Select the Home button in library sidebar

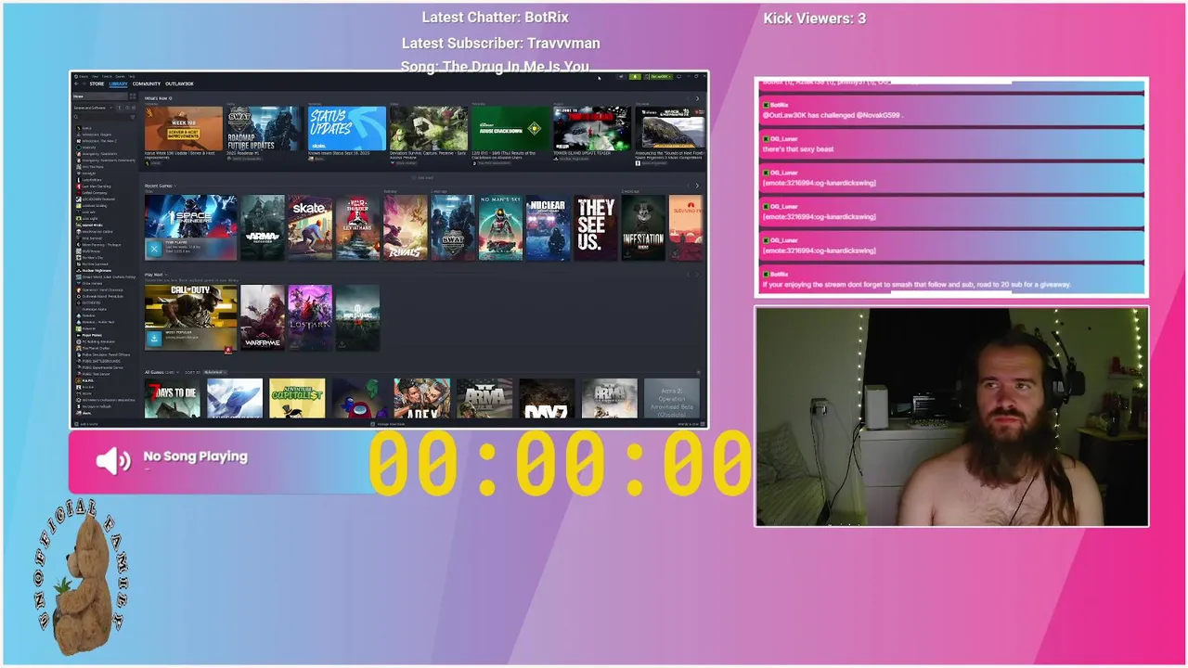pos(100,96)
